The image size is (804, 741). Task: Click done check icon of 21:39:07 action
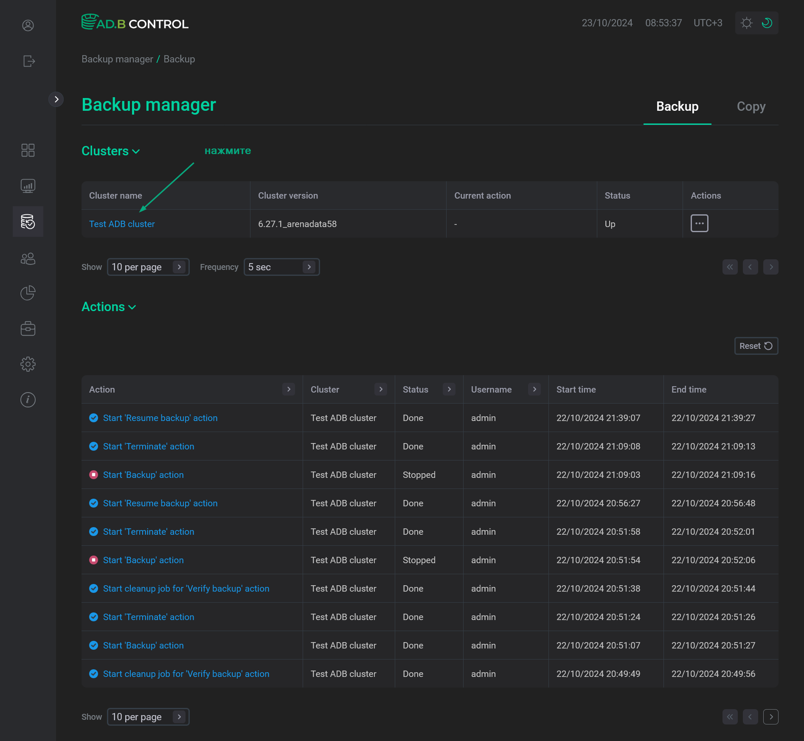[x=94, y=418]
